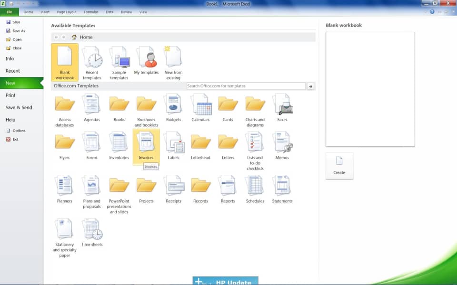
Task: Browse Recent templates
Action: tap(92, 59)
